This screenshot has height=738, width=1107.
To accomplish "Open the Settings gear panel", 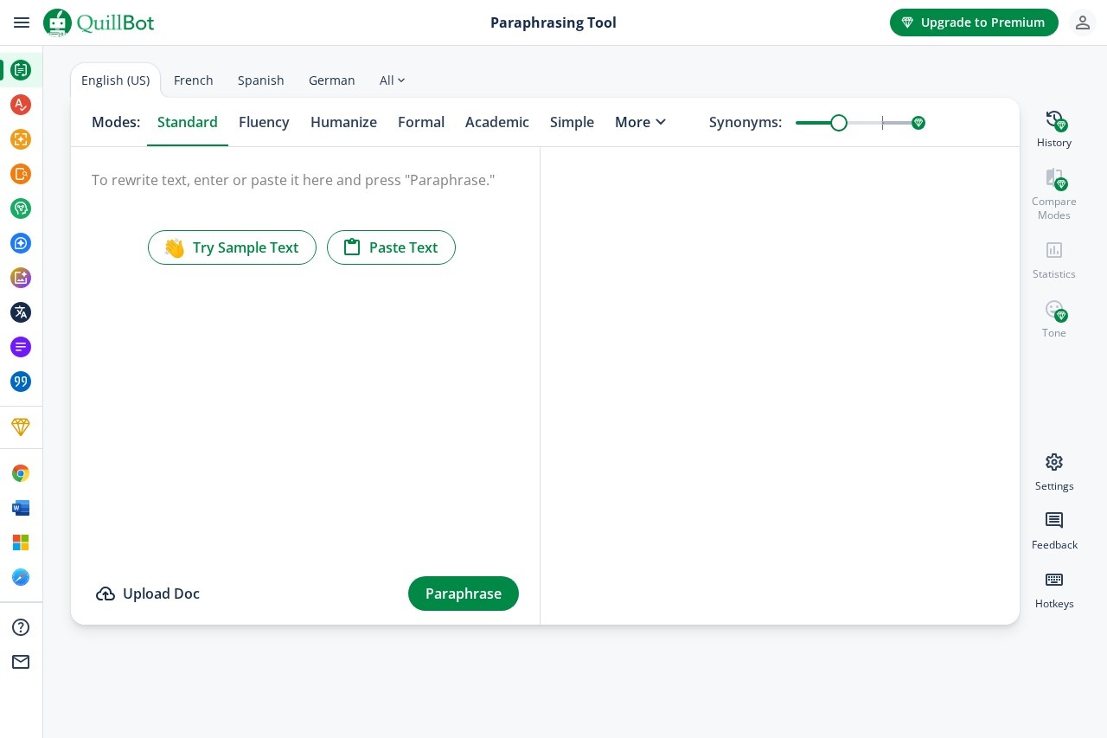I will 1053,471.
